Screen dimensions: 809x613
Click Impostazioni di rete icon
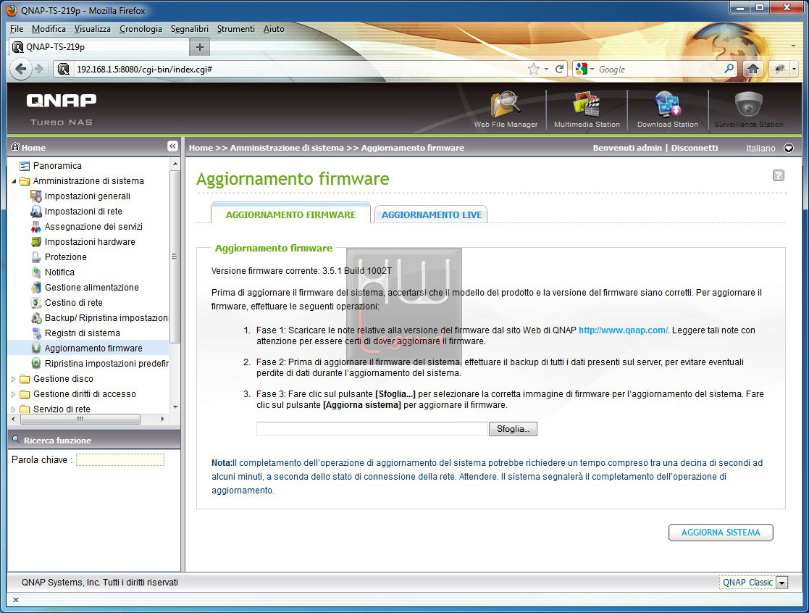pos(35,211)
